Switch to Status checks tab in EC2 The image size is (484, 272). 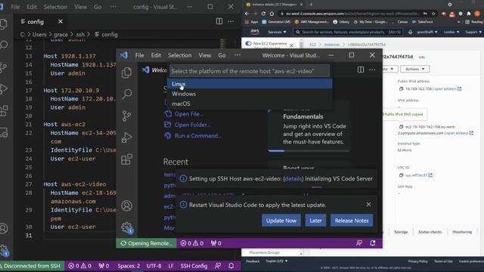pyautogui.click(x=430, y=232)
